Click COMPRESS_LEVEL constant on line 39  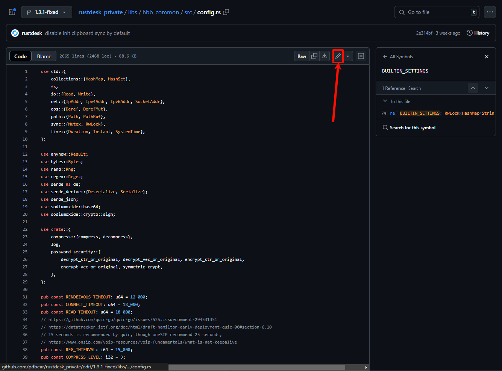point(83,357)
